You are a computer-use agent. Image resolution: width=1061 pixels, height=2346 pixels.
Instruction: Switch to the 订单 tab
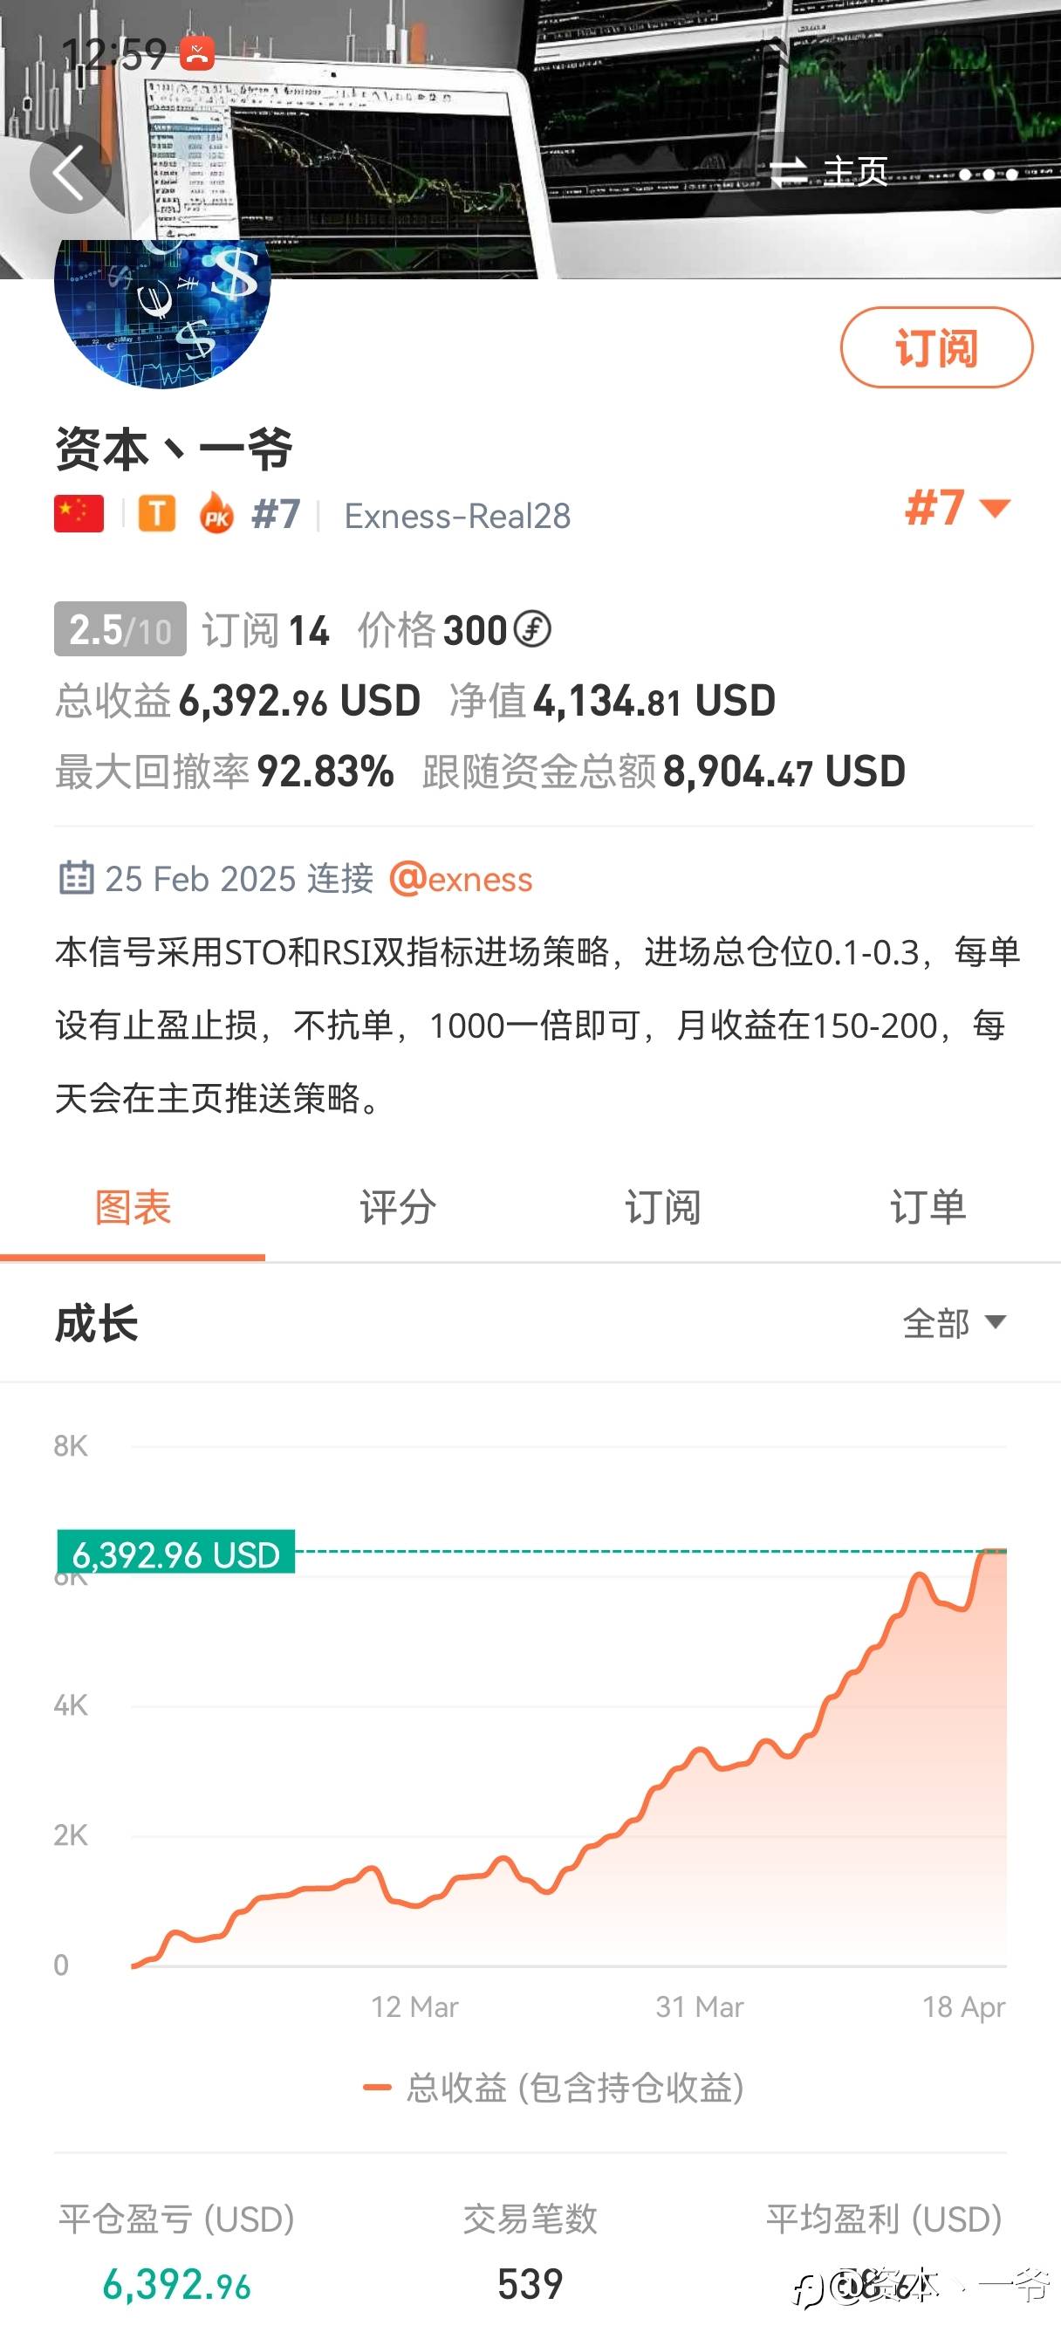coord(928,1209)
